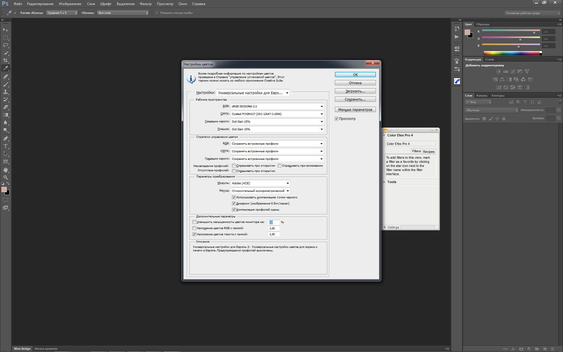Open 'Градации серого' working space dropdown
The height and width of the screenshot is (352, 563).
[x=277, y=121]
